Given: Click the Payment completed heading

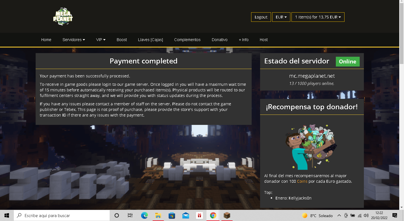Looking at the screenshot, I should coord(144,61).
